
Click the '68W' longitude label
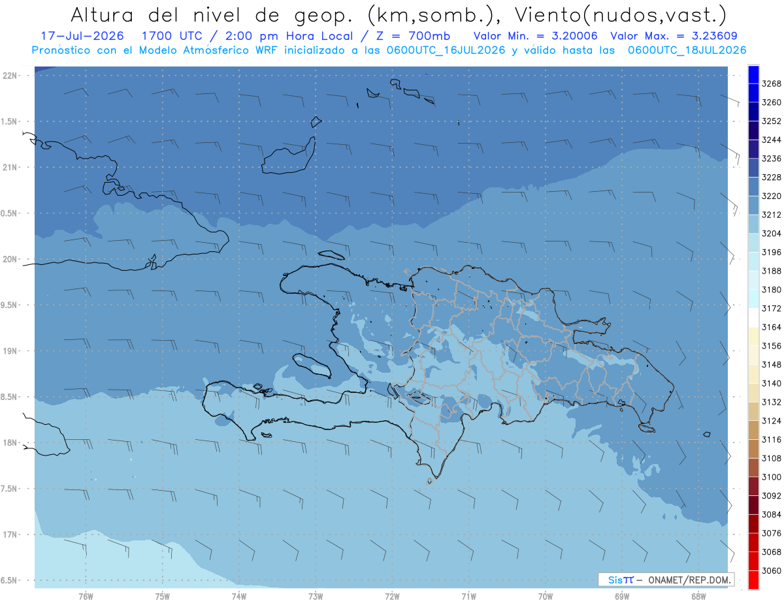(698, 596)
